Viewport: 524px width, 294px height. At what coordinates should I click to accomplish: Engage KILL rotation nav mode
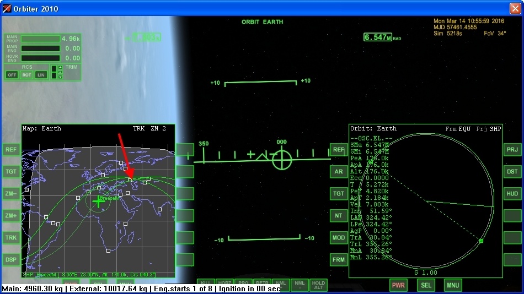click(206, 285)
